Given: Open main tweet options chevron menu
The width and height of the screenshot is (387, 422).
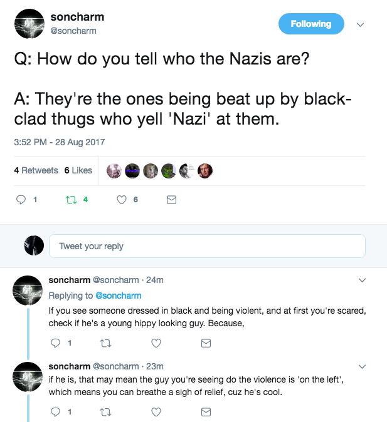Looking at the screenshot, I should pos(360,25).
